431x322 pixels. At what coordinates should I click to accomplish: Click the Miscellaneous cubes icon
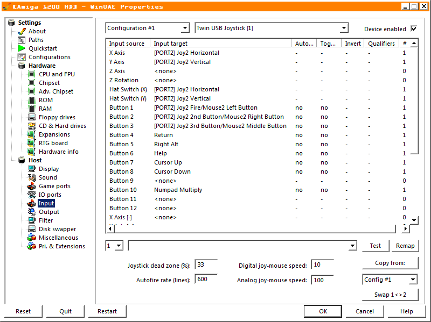coord(32,238)
